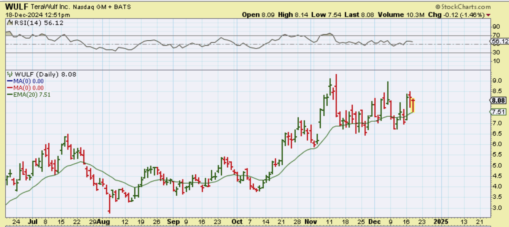Click the price axis label 7.0
Screen dimensions: 509x227
(497, 123)
